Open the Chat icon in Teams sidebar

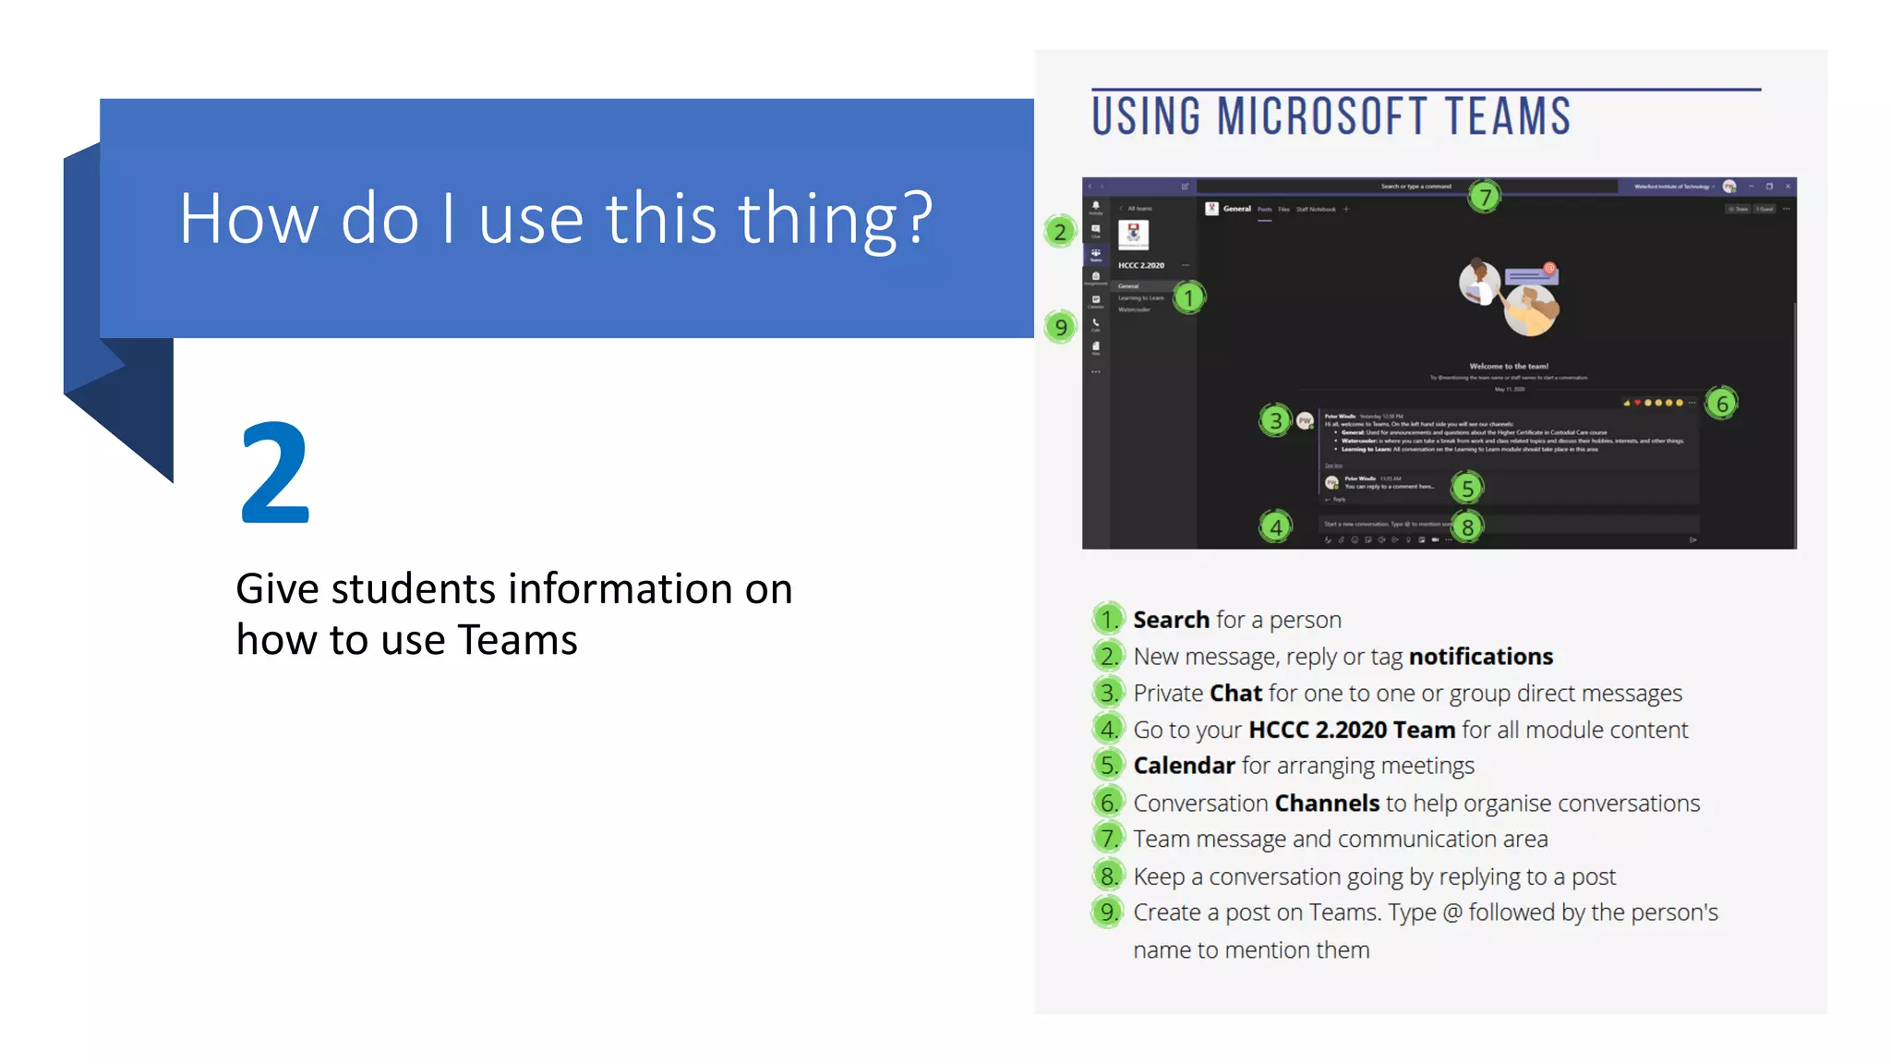click(1095, 230)
